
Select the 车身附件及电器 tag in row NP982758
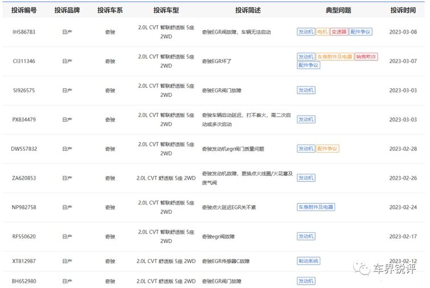316,207
